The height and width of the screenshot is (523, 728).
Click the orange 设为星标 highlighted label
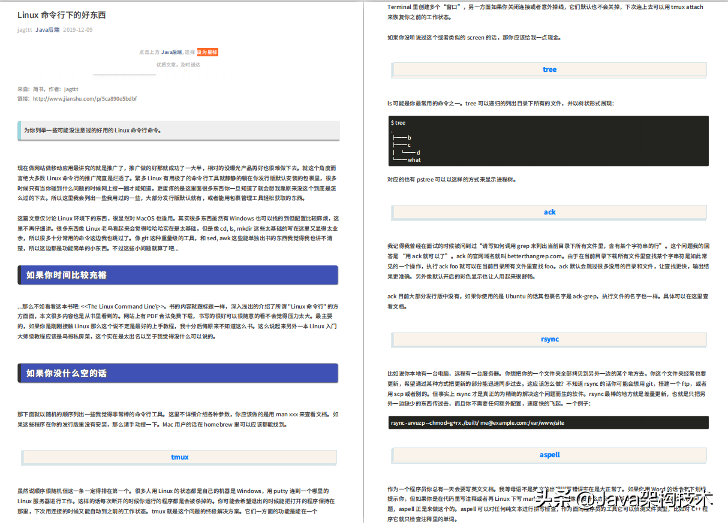207,52
